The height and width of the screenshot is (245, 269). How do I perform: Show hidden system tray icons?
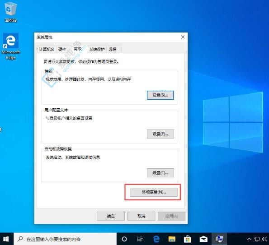tap(249, 239)
